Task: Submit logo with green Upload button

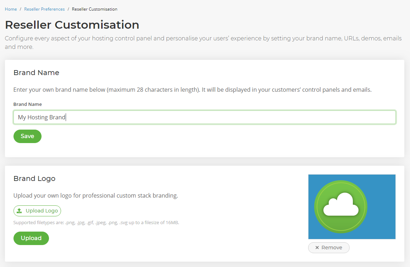Action: click(31, 238)
